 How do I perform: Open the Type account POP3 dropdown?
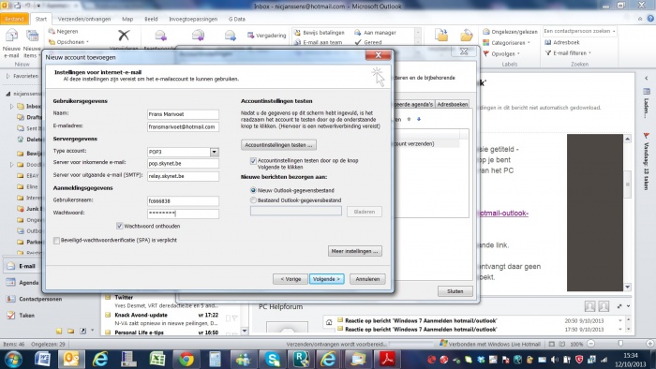215,152
